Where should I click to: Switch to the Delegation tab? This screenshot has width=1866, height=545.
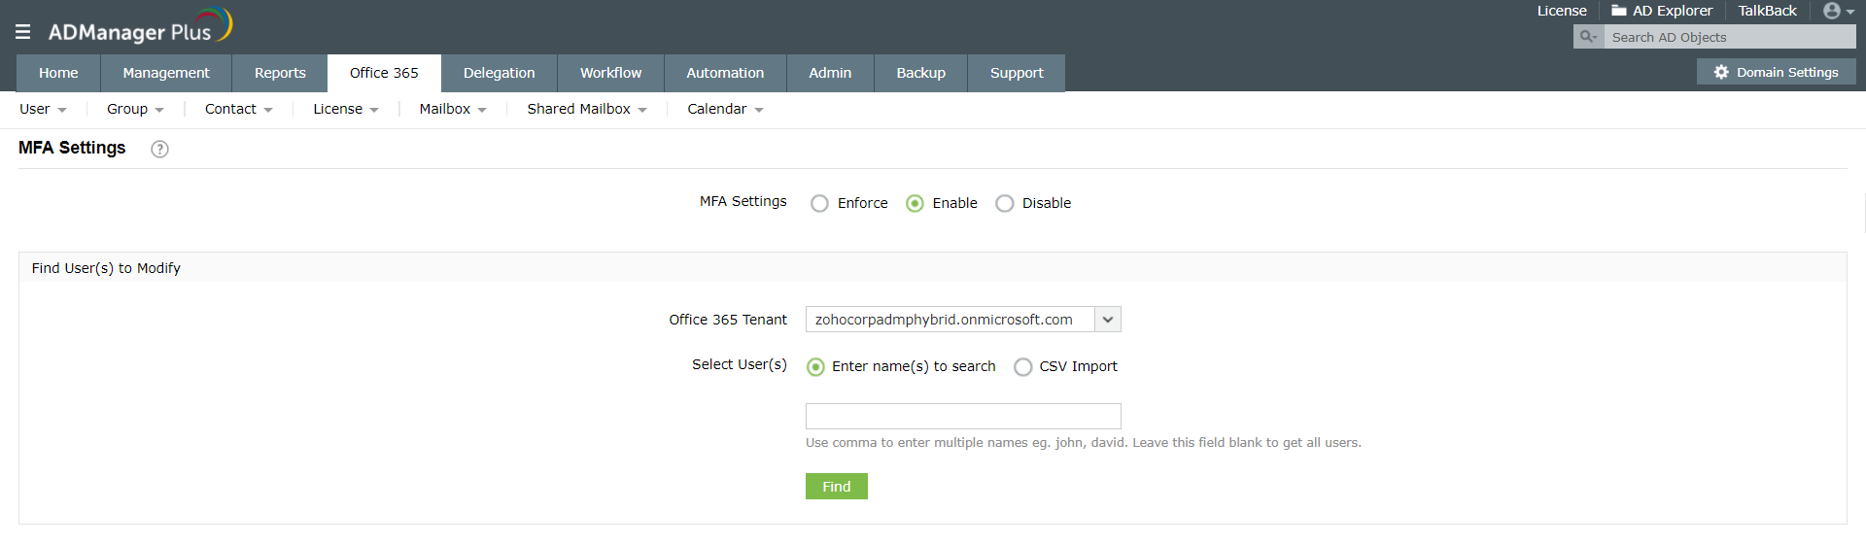point(499,73)
